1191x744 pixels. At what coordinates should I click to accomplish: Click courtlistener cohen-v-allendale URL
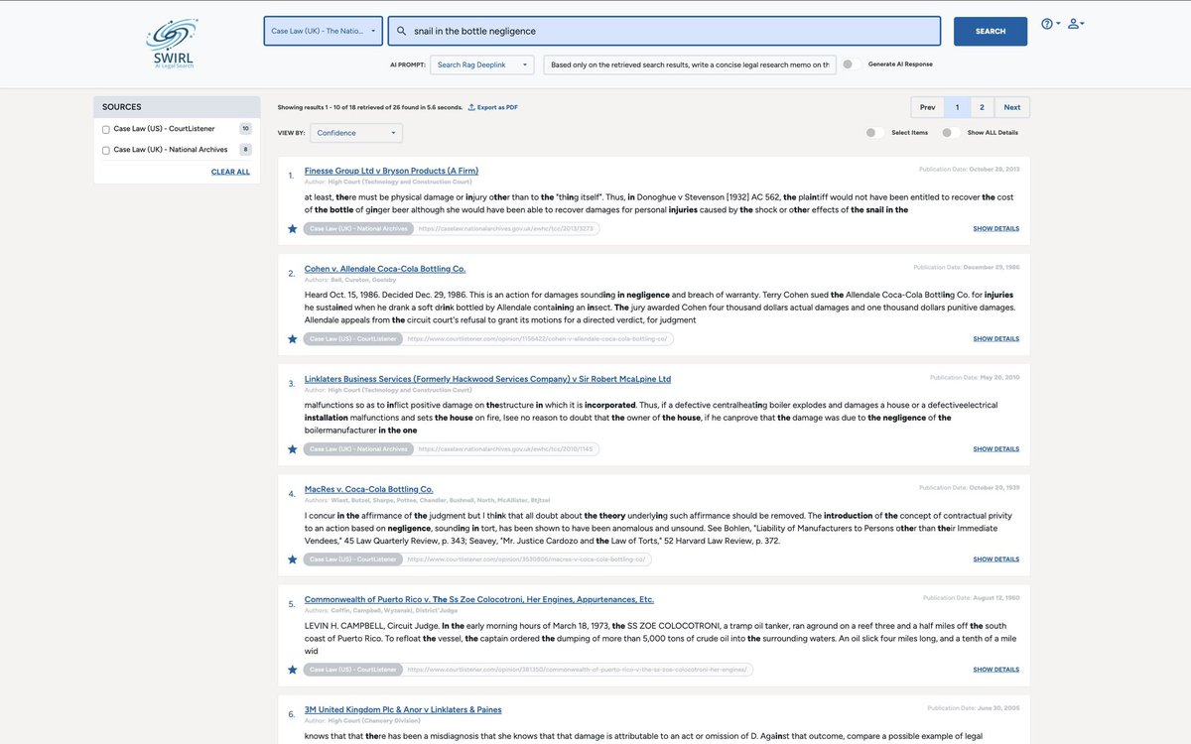point(537,338)
